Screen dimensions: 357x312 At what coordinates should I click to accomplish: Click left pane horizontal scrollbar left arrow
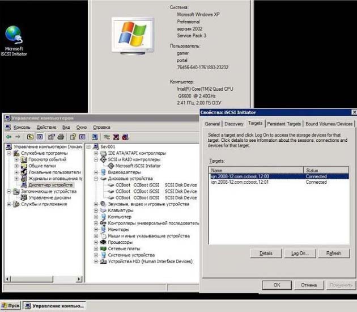[x=7, y=279]
